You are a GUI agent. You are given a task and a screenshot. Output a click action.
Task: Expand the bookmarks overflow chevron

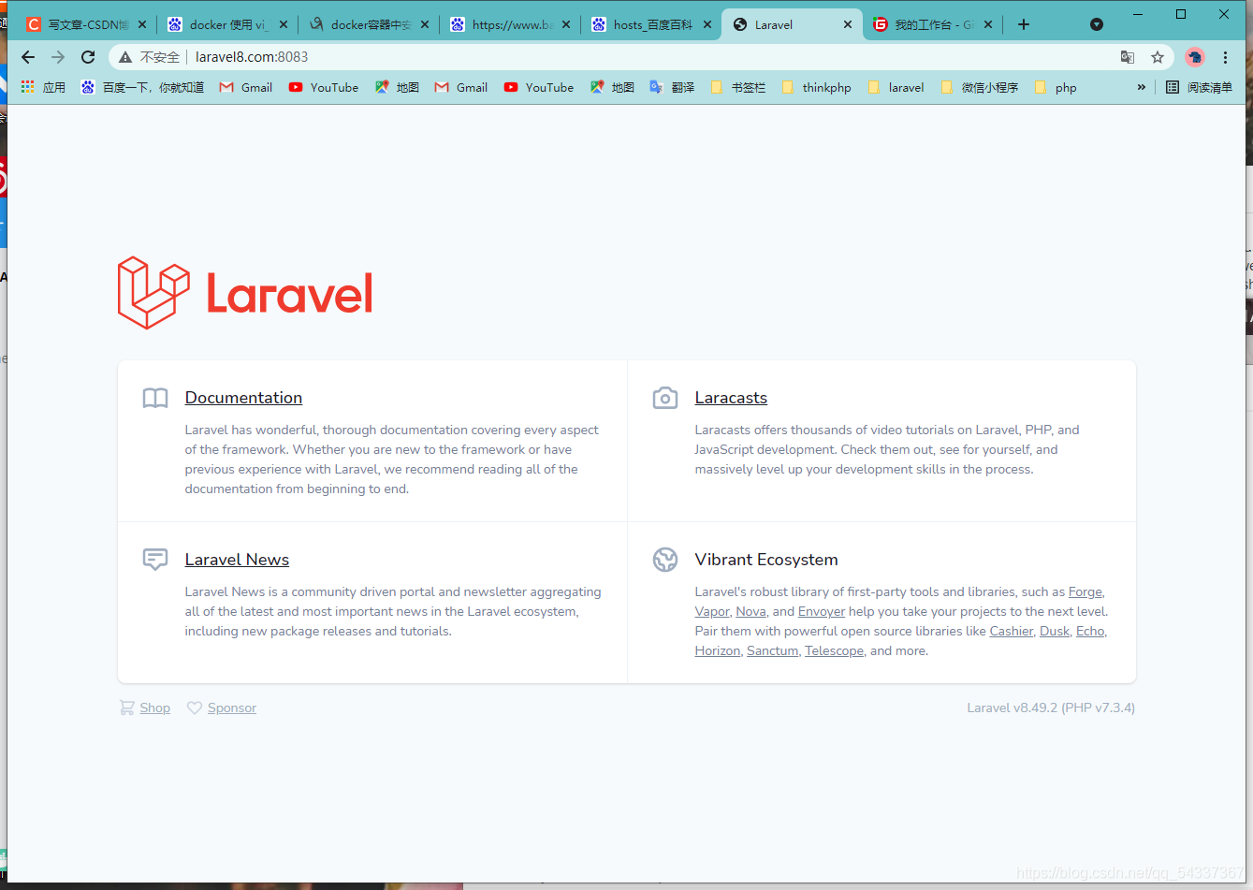click(1141, 87)
